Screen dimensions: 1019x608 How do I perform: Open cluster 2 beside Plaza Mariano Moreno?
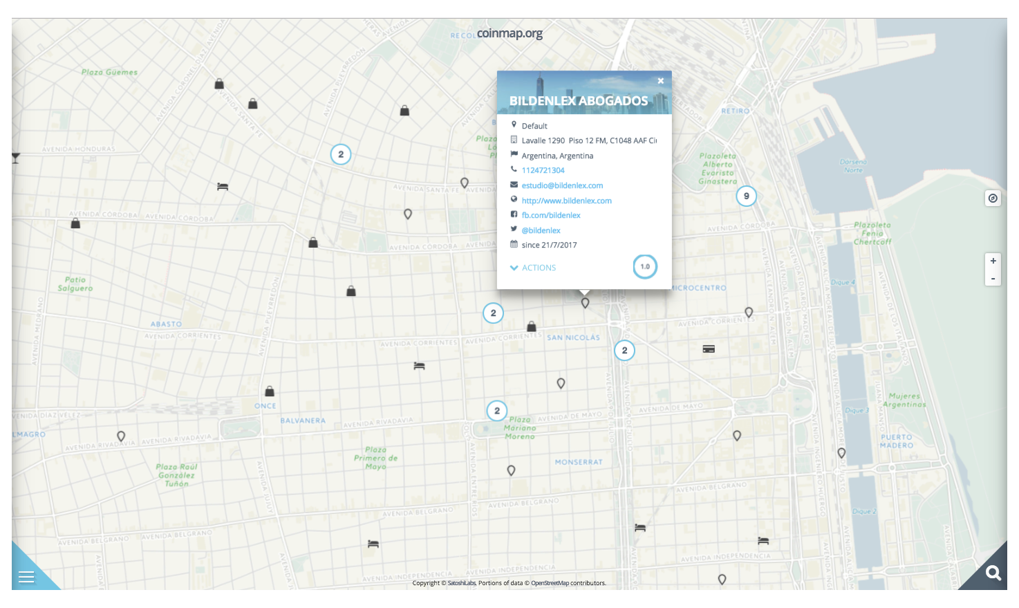tap(496, 411)
